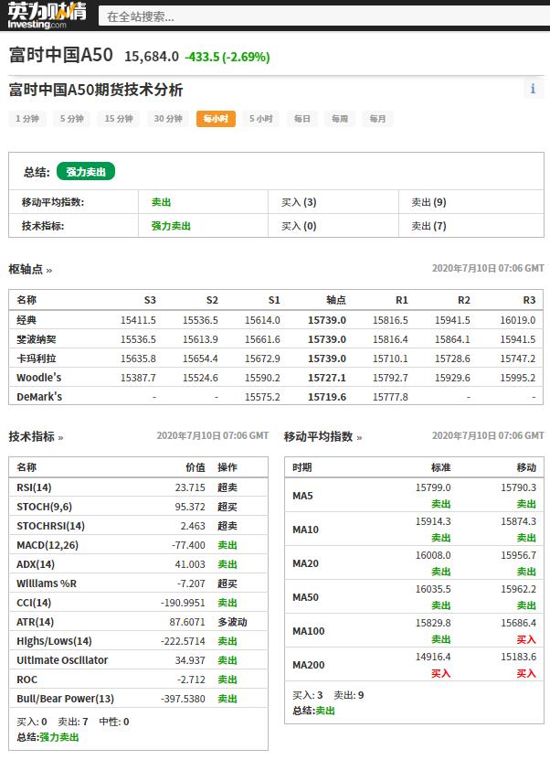Click Woodle's pivot value 15727.1
Viewport: 550px width, 760px height.
click(x=327, y=378)
